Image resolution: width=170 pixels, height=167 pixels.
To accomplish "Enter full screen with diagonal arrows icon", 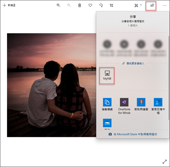I will point(165,162).
